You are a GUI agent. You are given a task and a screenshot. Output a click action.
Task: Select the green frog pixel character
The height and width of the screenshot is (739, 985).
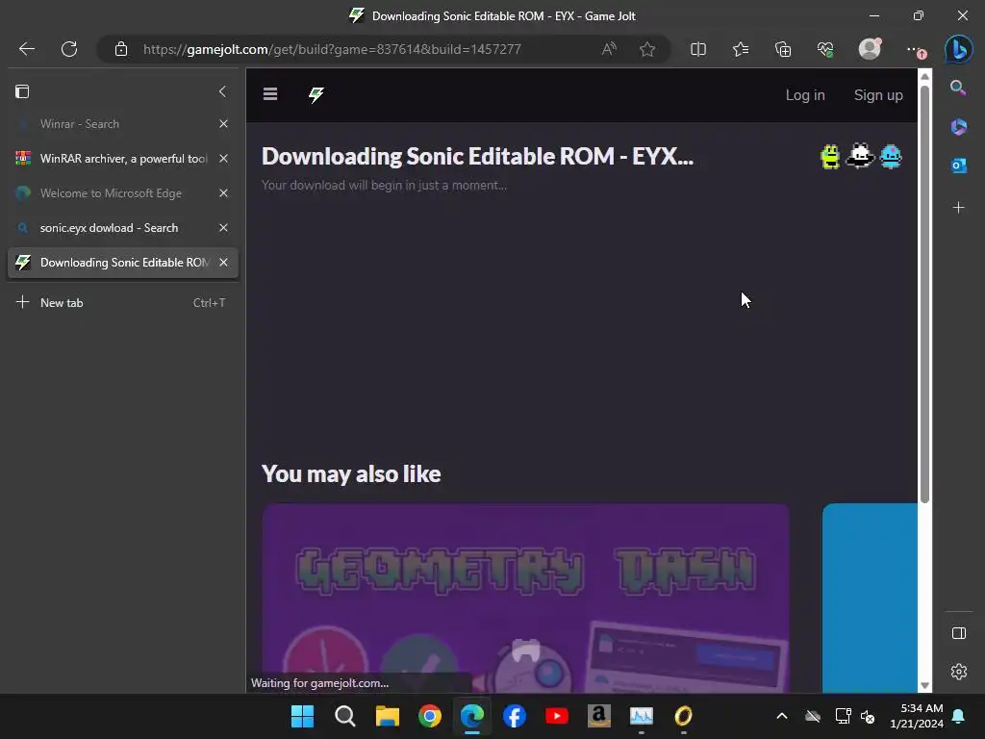(x=830, y=157)
